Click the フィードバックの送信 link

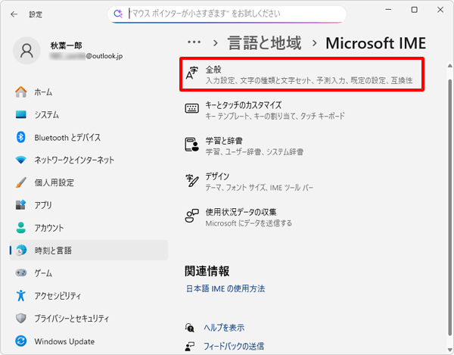[234, 346]
